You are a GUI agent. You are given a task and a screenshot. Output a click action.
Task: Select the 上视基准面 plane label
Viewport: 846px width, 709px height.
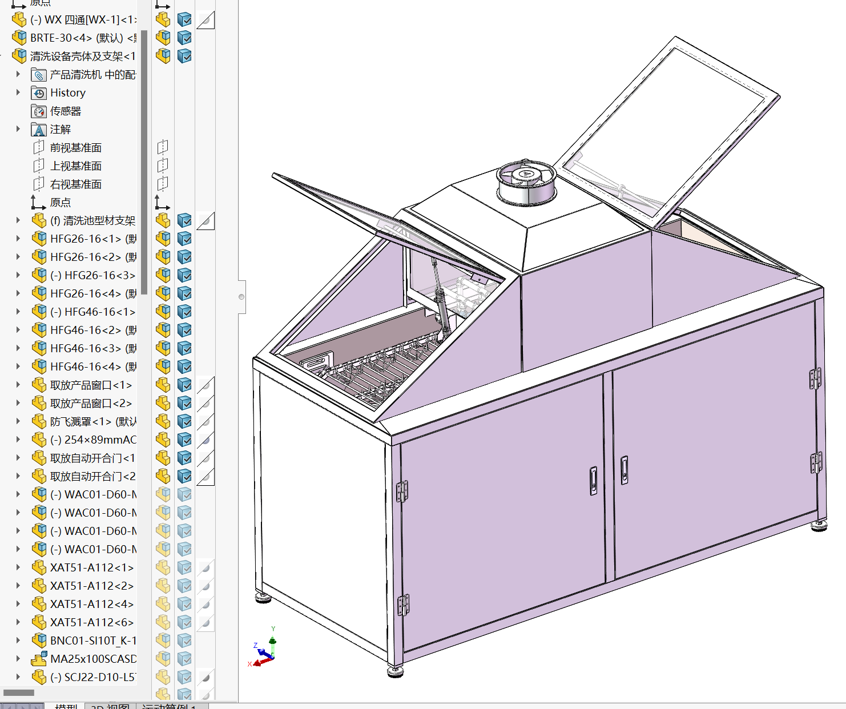coord(76,166)
